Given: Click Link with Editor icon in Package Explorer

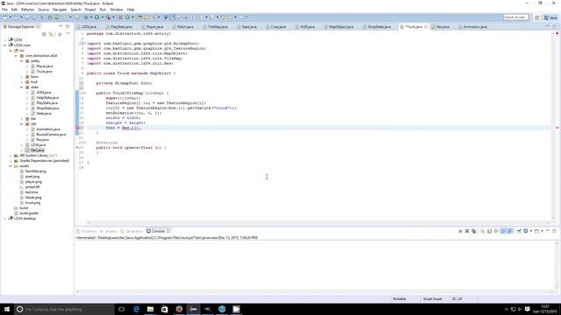Looking at the screenshot, I should tap(51, 34).
